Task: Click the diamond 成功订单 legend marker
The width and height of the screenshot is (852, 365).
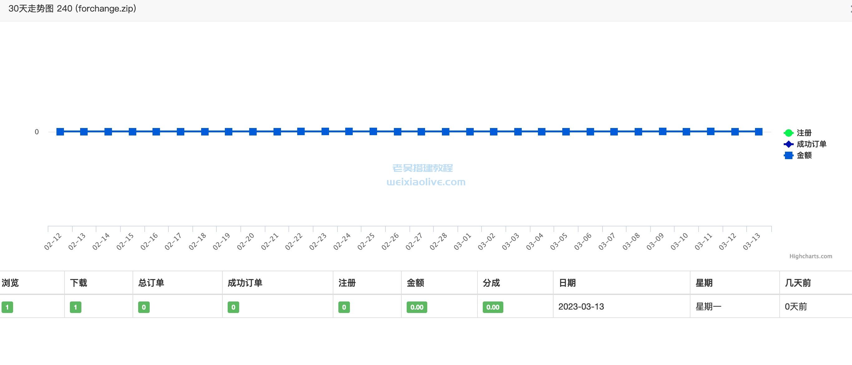Action: coord(788,144)
